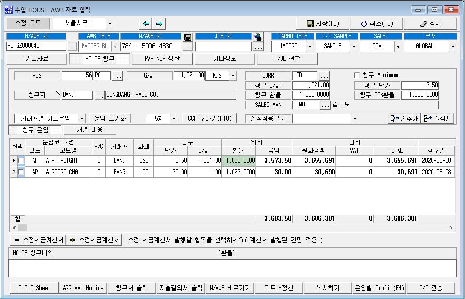Viewport: 465px width, 299px height.
Task: Click 줄추가 to add a row
Action: (x=404, y=119)
